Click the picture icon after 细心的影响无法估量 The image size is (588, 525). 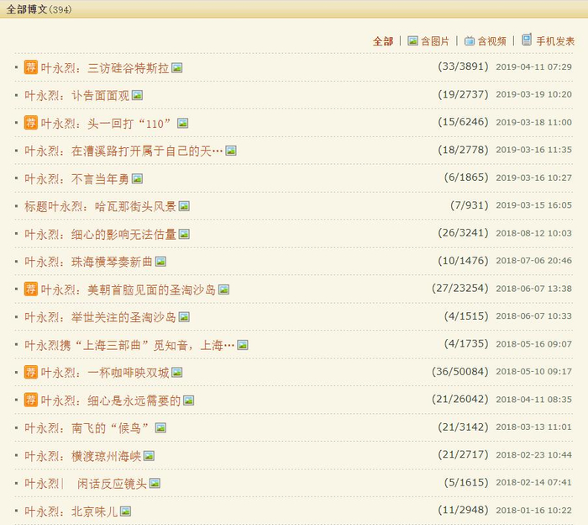pyautogui.click(x=184, y=235)
